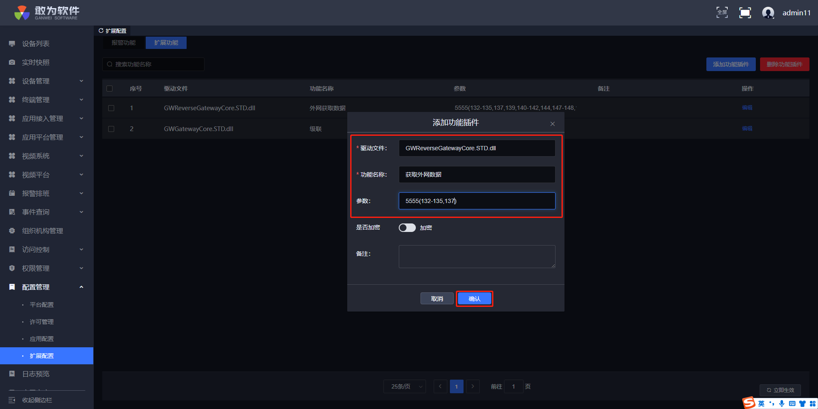
Task: Click the admin11 user avatar icon
Action: pos(768,13)
